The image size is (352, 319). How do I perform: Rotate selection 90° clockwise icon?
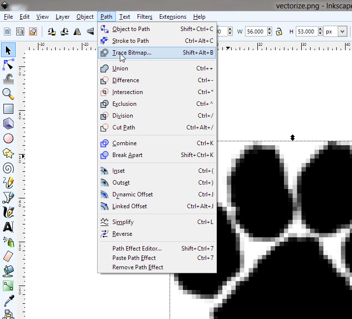click(x=65, y=32)
